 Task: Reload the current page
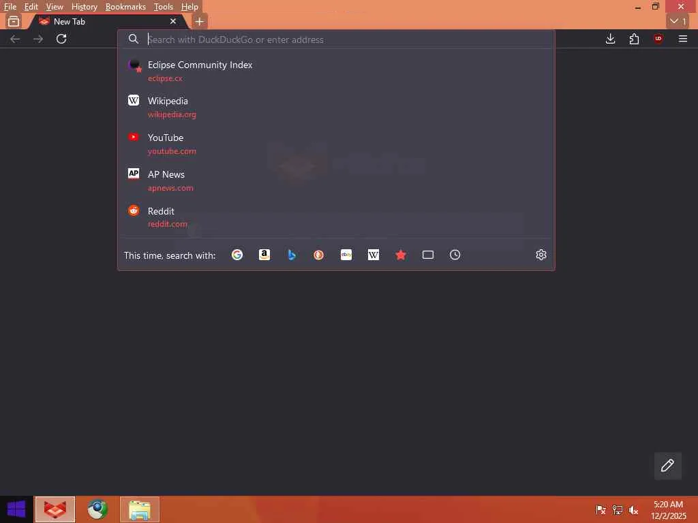pyautogui.click(x=61, y=39)
